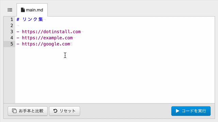Click line number 4 in gutter

12,38
